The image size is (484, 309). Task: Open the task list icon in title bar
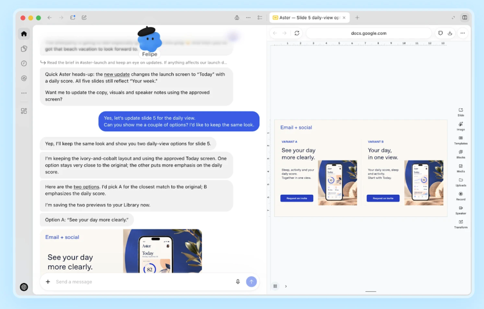[259, 18]
